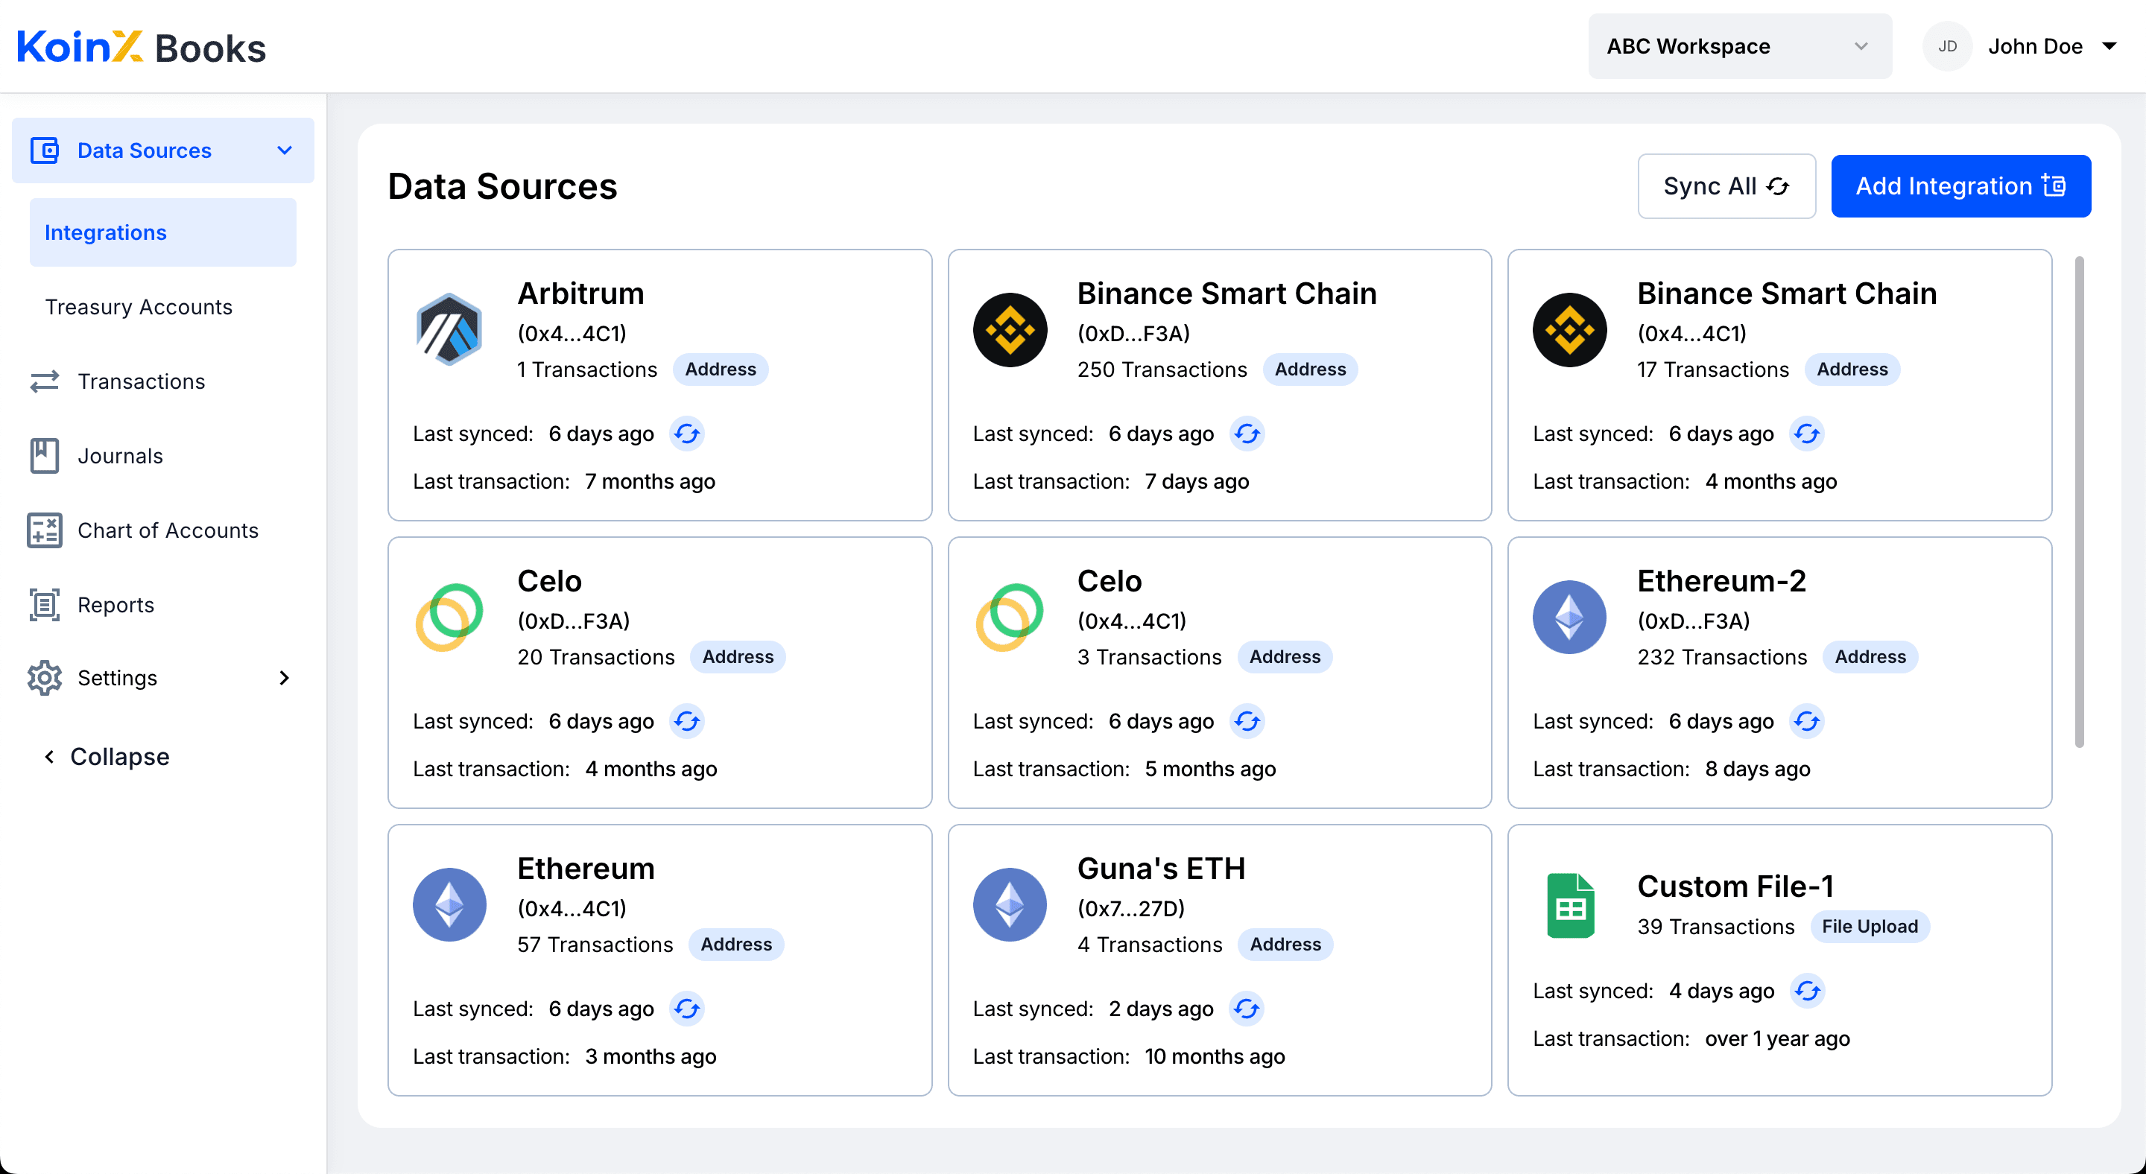Click the Sync All button
The image size is (2146, 1174).
point(1726,185)
